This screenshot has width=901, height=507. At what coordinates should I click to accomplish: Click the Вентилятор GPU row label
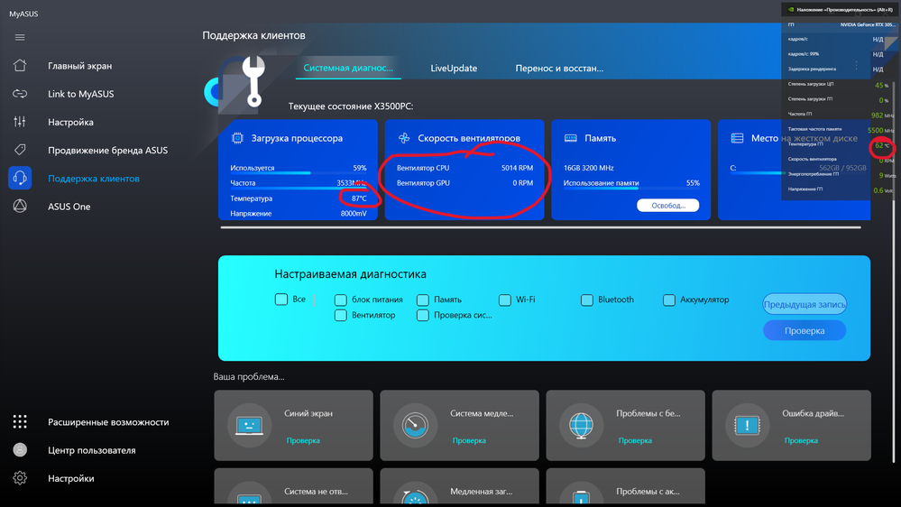(424, 183)
